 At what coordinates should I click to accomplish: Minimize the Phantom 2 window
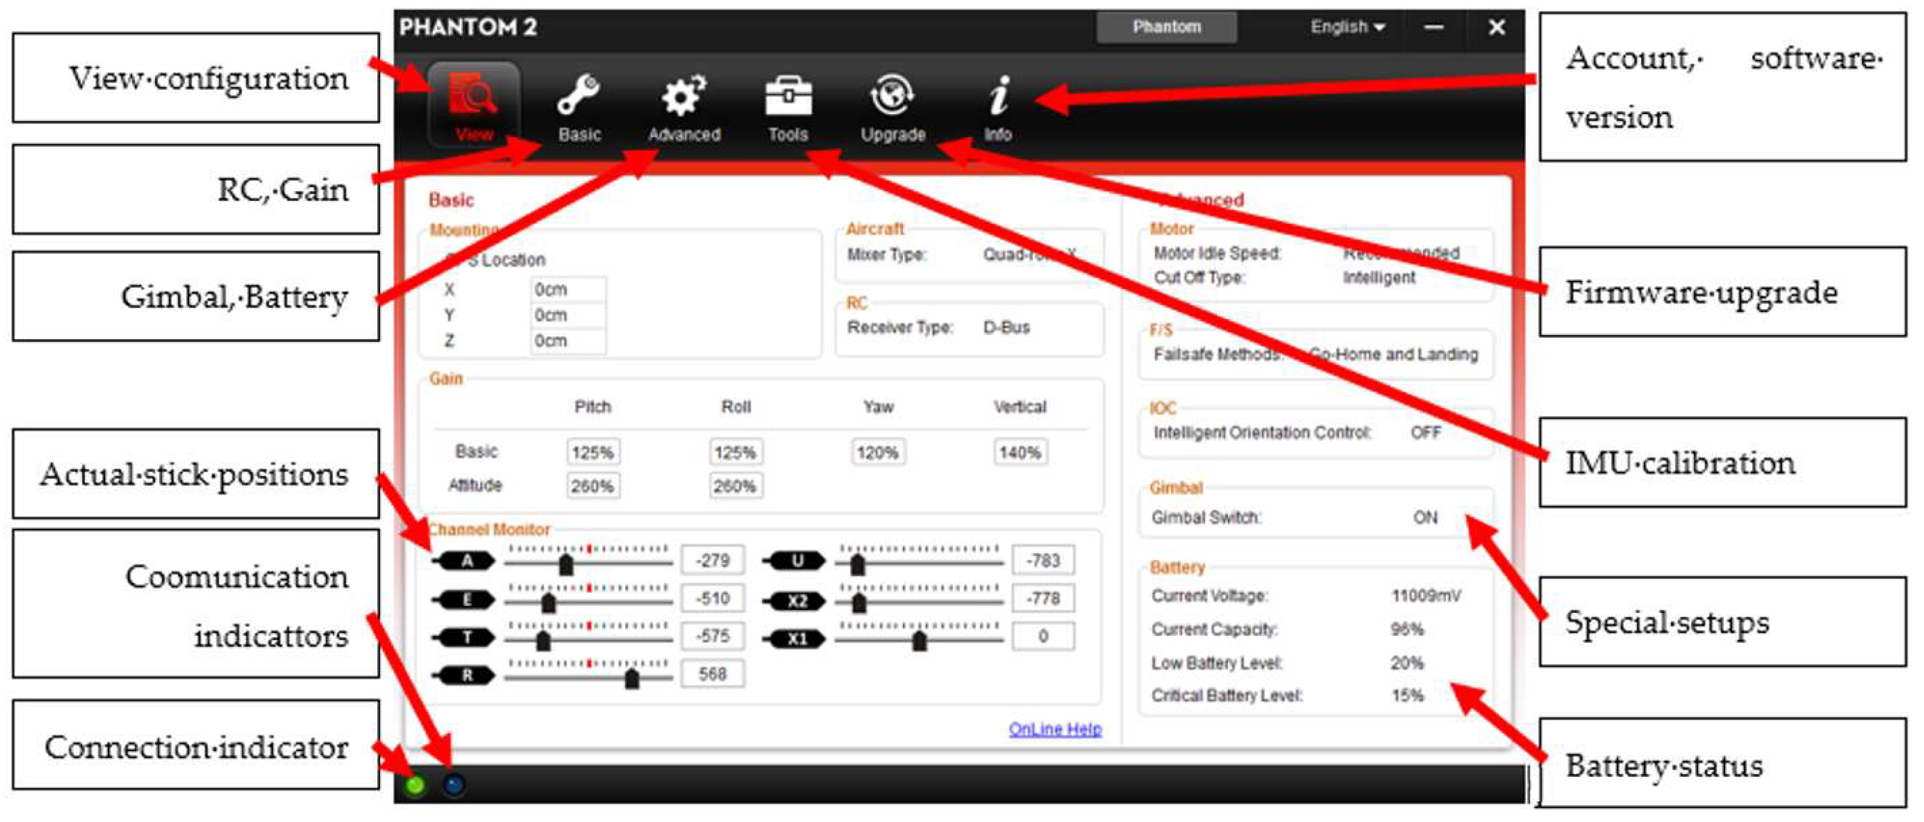tap(1433, 27)
